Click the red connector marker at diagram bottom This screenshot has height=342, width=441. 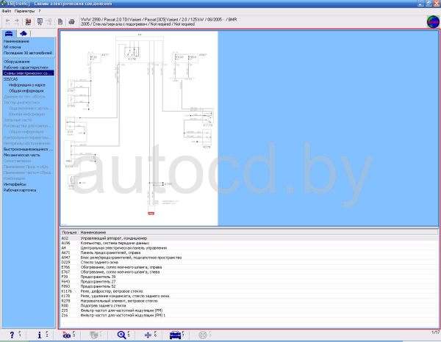[151, 214]
